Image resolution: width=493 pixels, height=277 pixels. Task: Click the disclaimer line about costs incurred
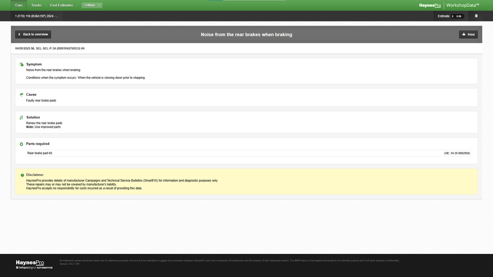(x=84, y=189)
